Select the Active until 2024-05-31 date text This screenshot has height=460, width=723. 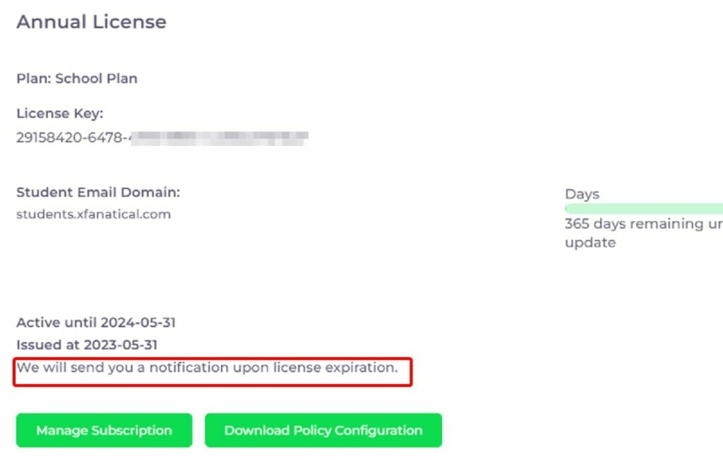pos(96,322)
